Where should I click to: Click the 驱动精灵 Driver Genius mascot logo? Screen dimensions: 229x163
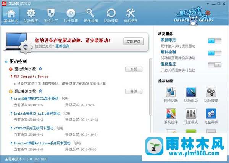[x=194, y=16]
